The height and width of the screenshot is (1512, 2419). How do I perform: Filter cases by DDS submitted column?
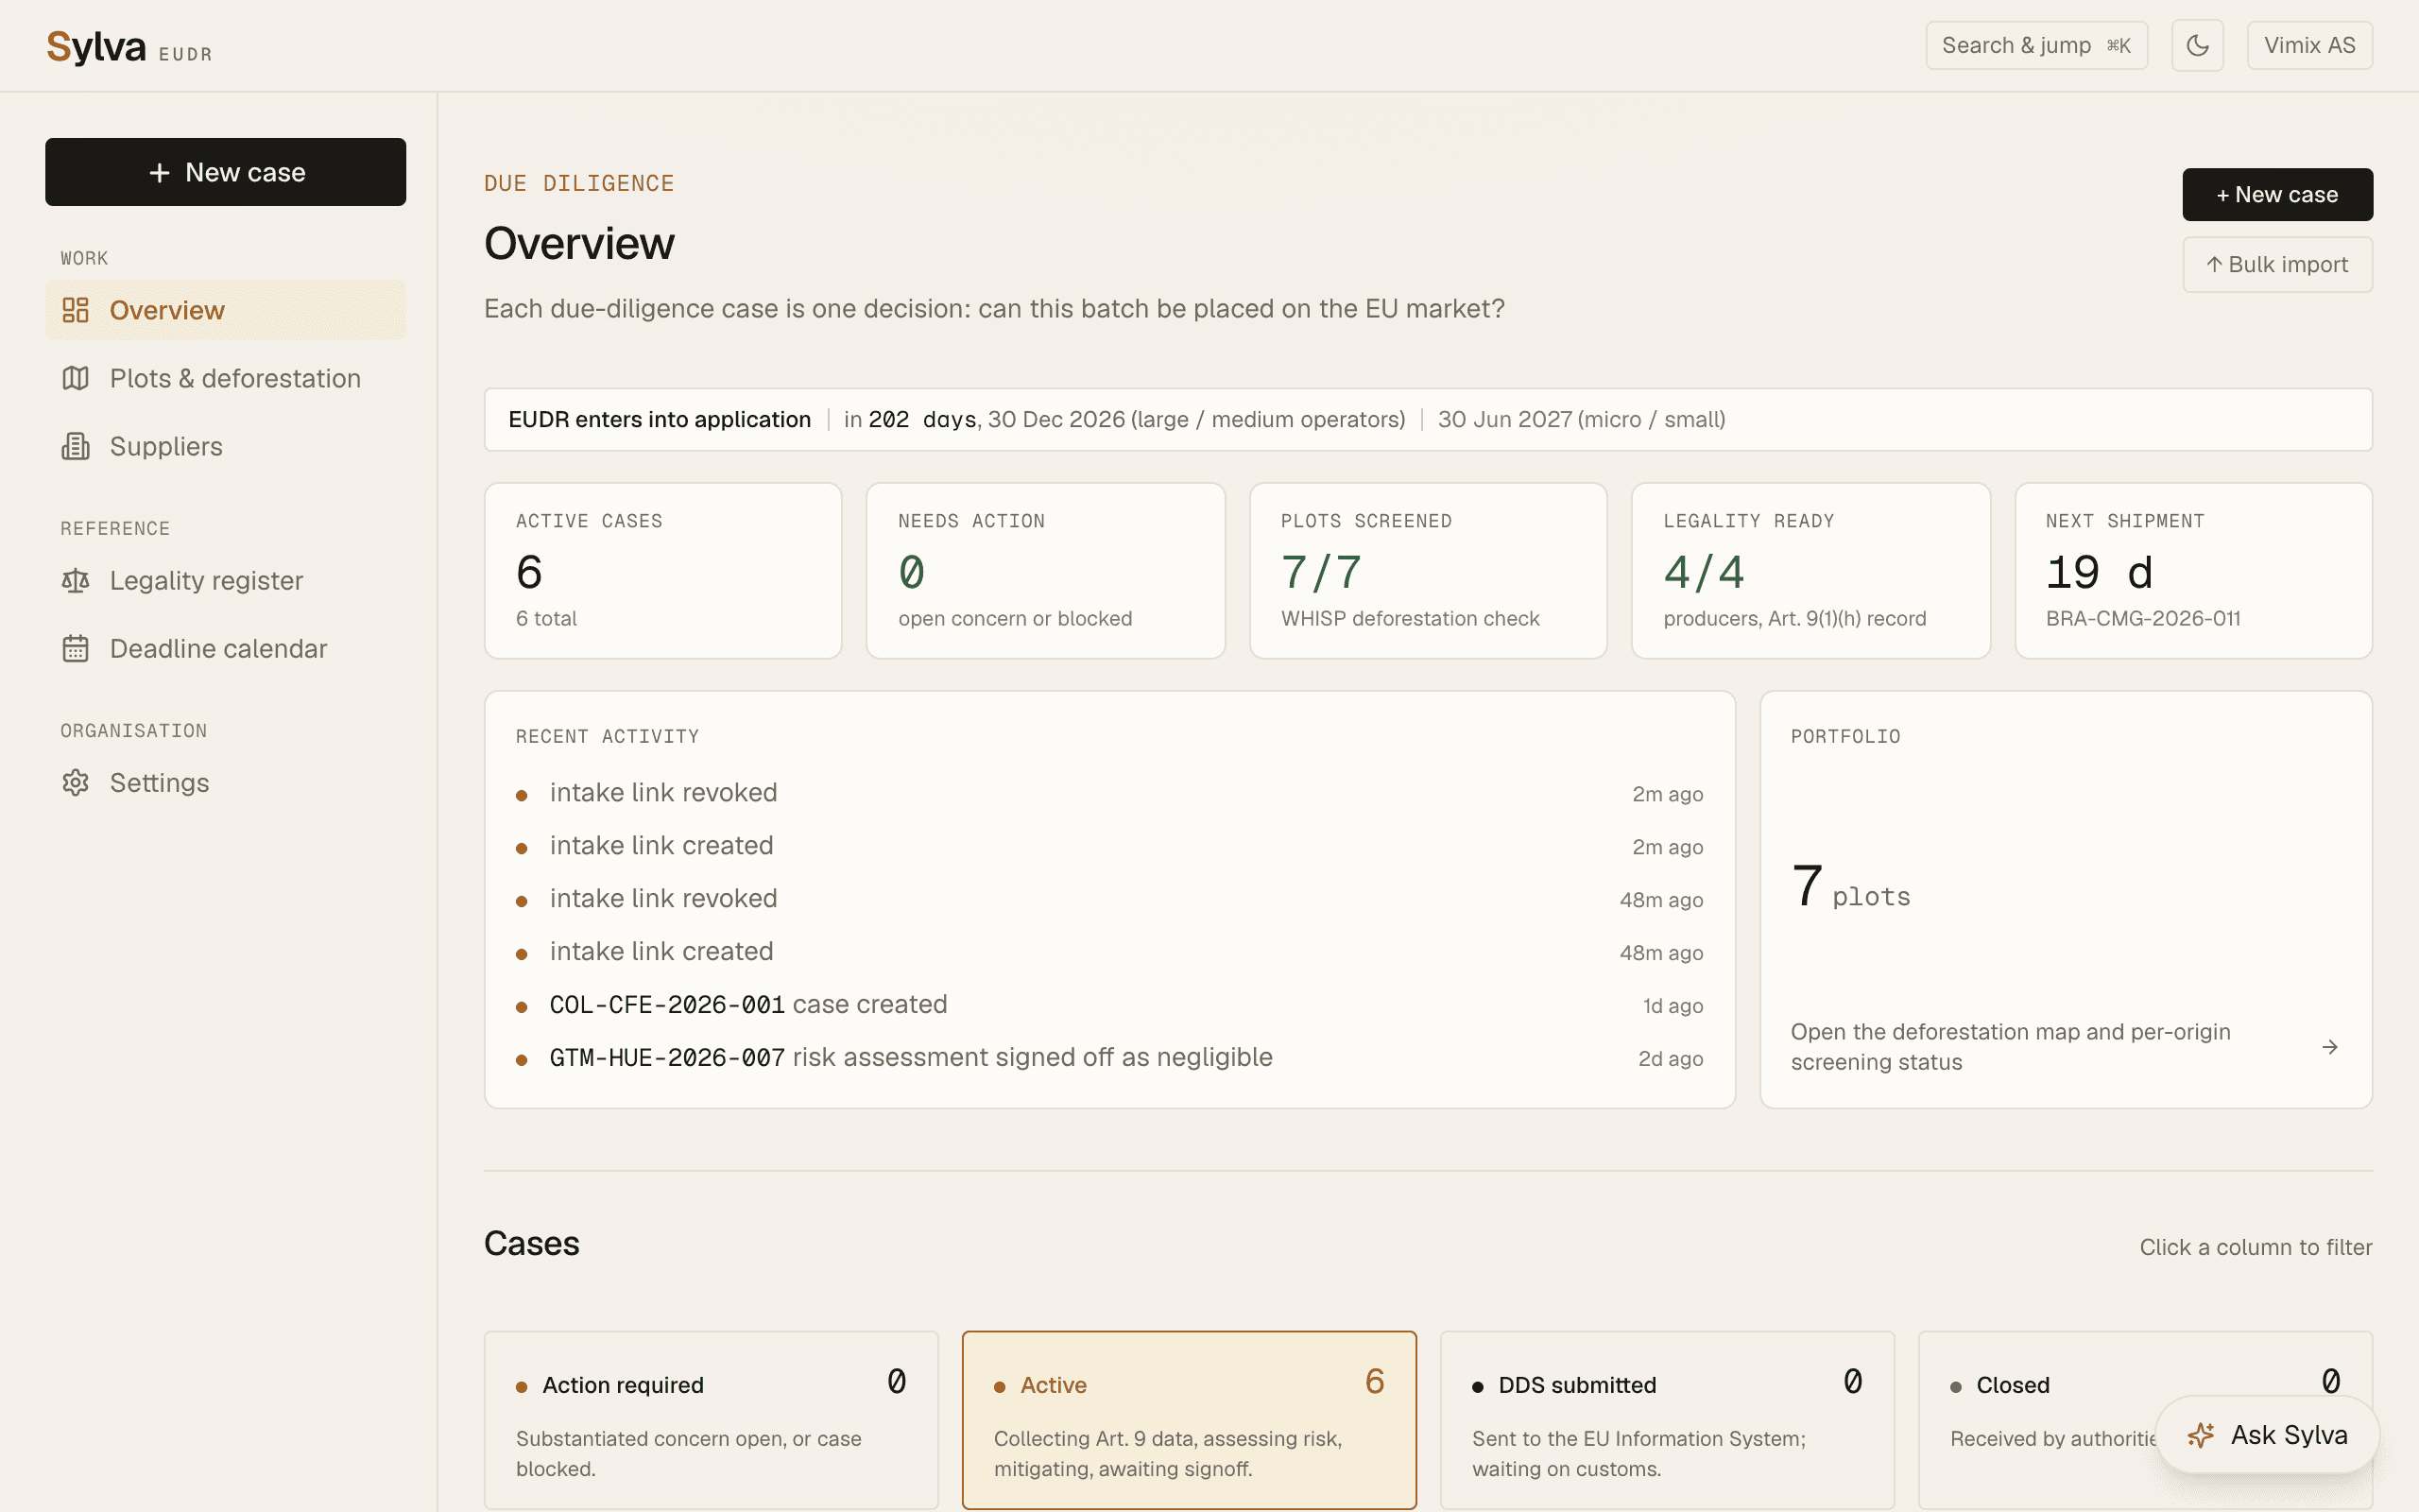coord(1666,1419)
